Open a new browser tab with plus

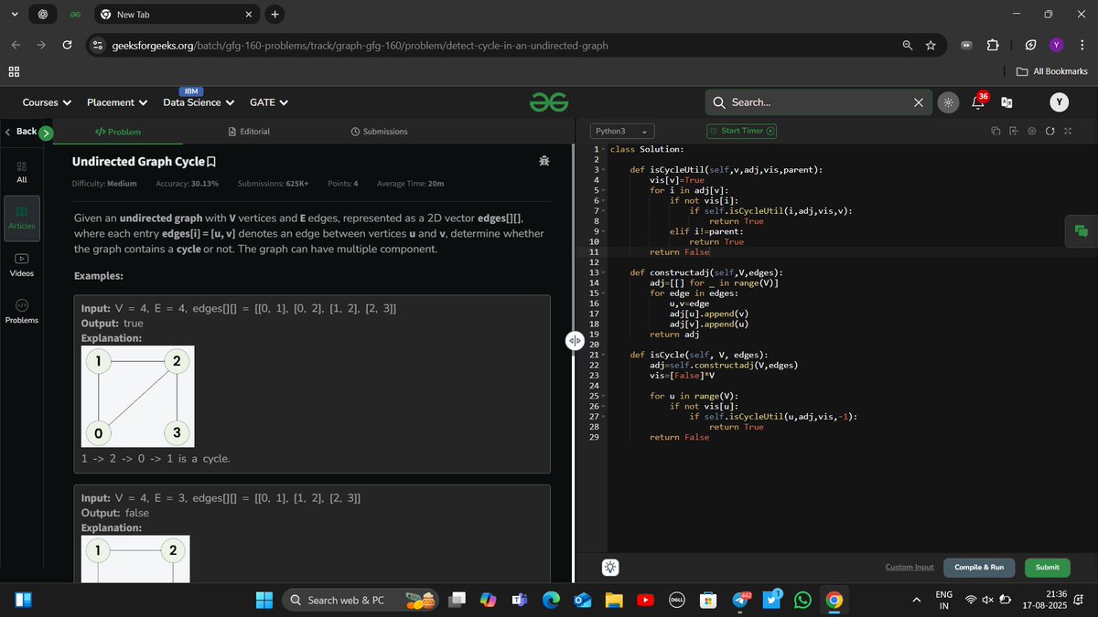275,14
